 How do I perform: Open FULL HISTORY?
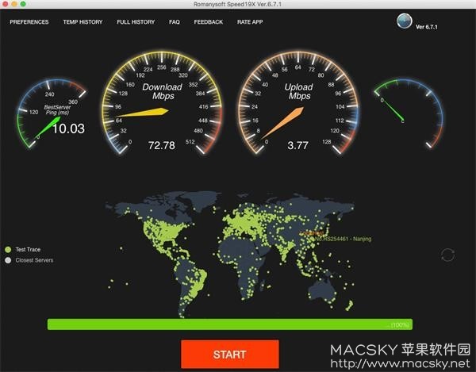136,22
